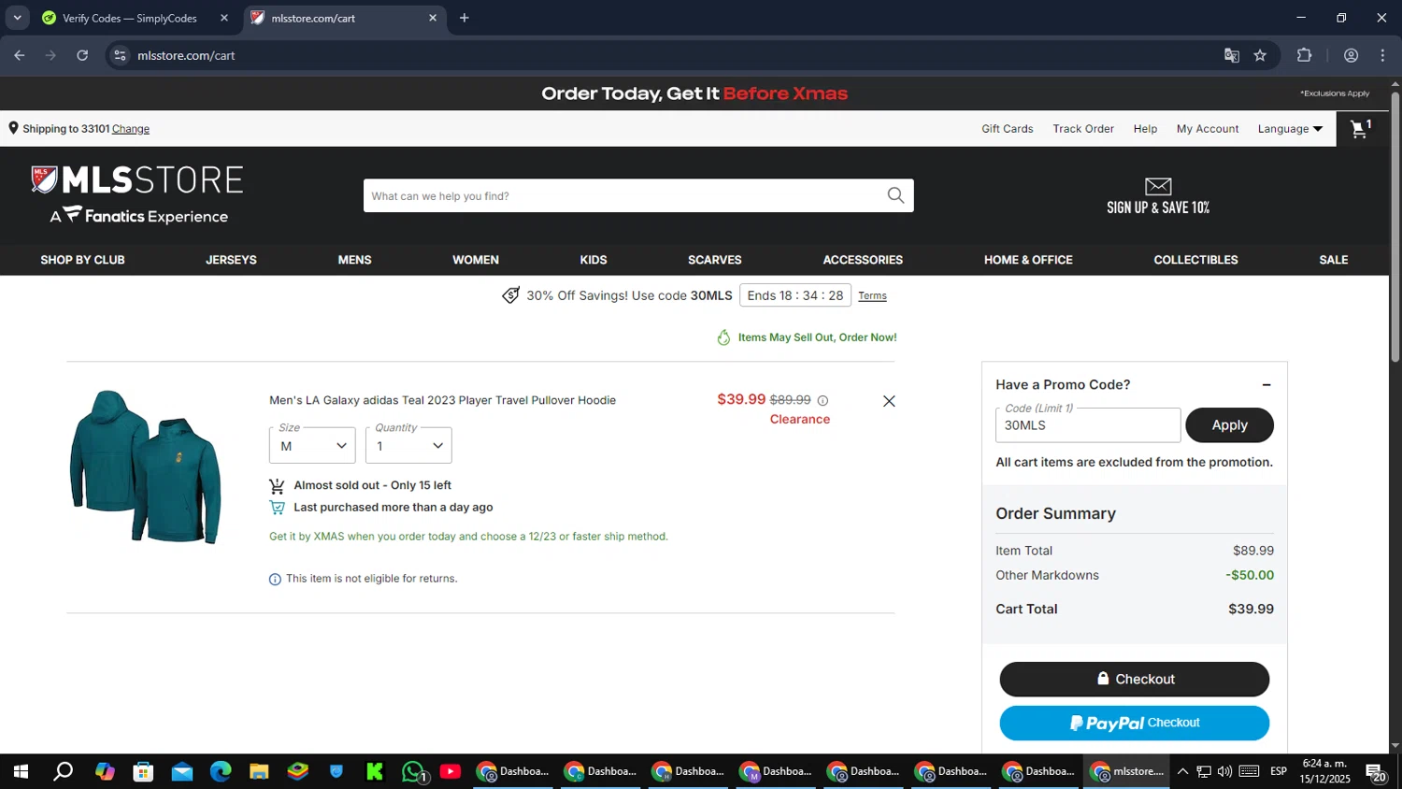Open Windows taskbar search
This screenshot has width=1402, height=789.
click(x=63, y=771)
